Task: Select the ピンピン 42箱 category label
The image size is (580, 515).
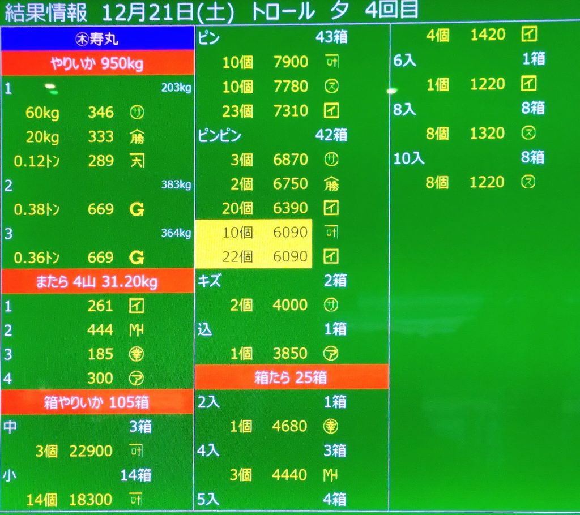Action: pyautogui.click(x=220, y=135)
